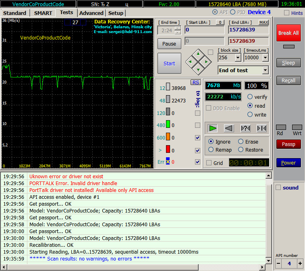This screenshot has width=305, height=271.
Task: Toggle the sound checkbox
Action: 278,188
